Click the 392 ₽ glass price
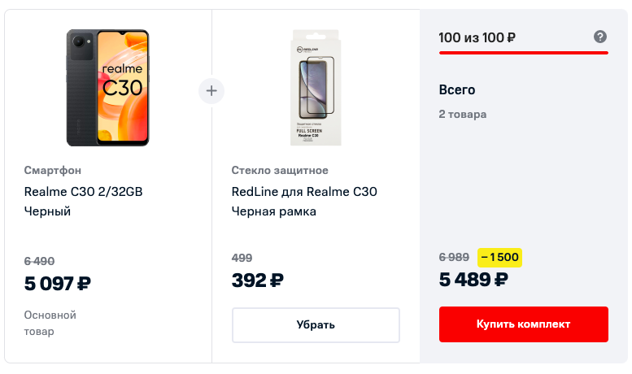The height and width of the screenshot is (374, 632). pyautogui.click(x=257, y=280)
